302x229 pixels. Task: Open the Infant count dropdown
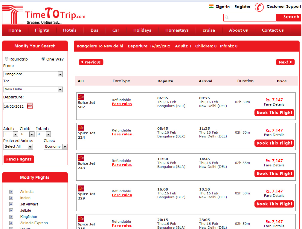(x=44, y=134)
